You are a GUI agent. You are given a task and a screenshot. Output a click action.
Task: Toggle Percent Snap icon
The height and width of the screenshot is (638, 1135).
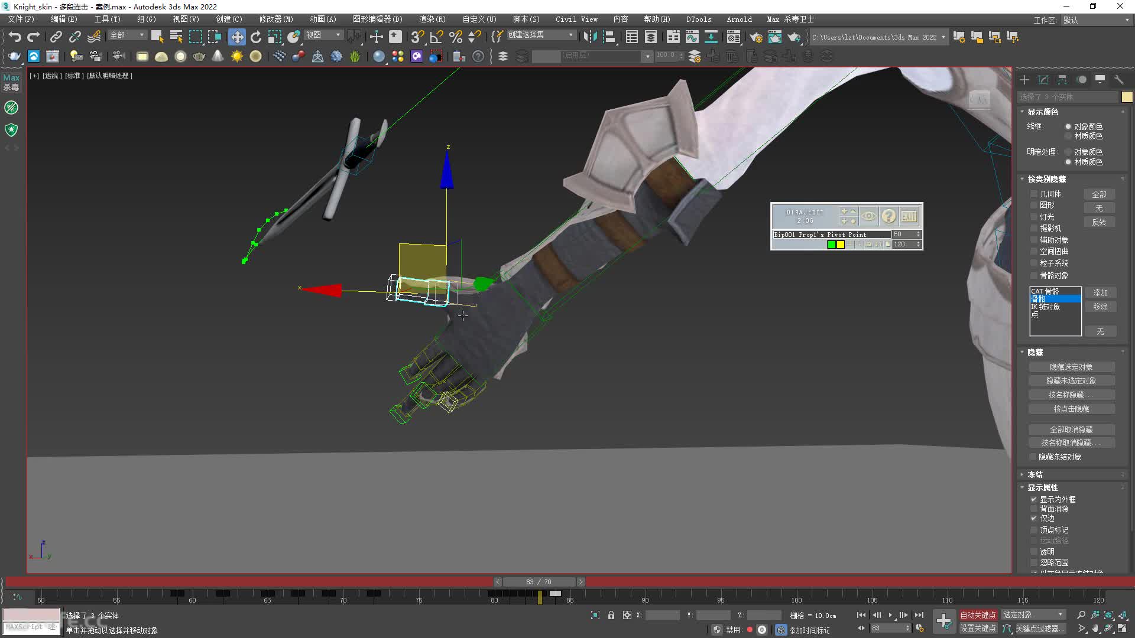tap(456, 37)
